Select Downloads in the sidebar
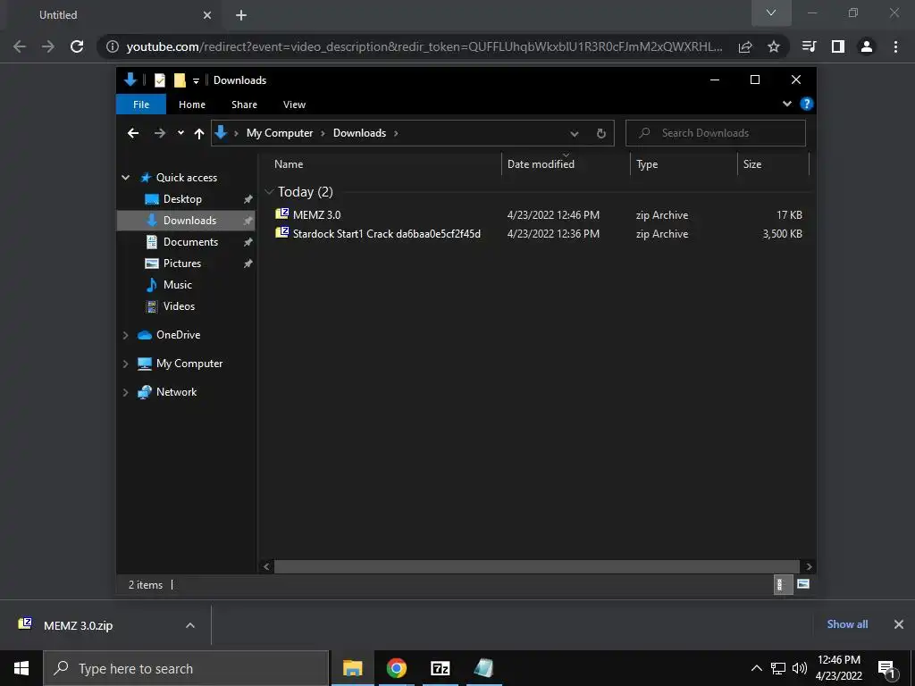 pos(186,221)
